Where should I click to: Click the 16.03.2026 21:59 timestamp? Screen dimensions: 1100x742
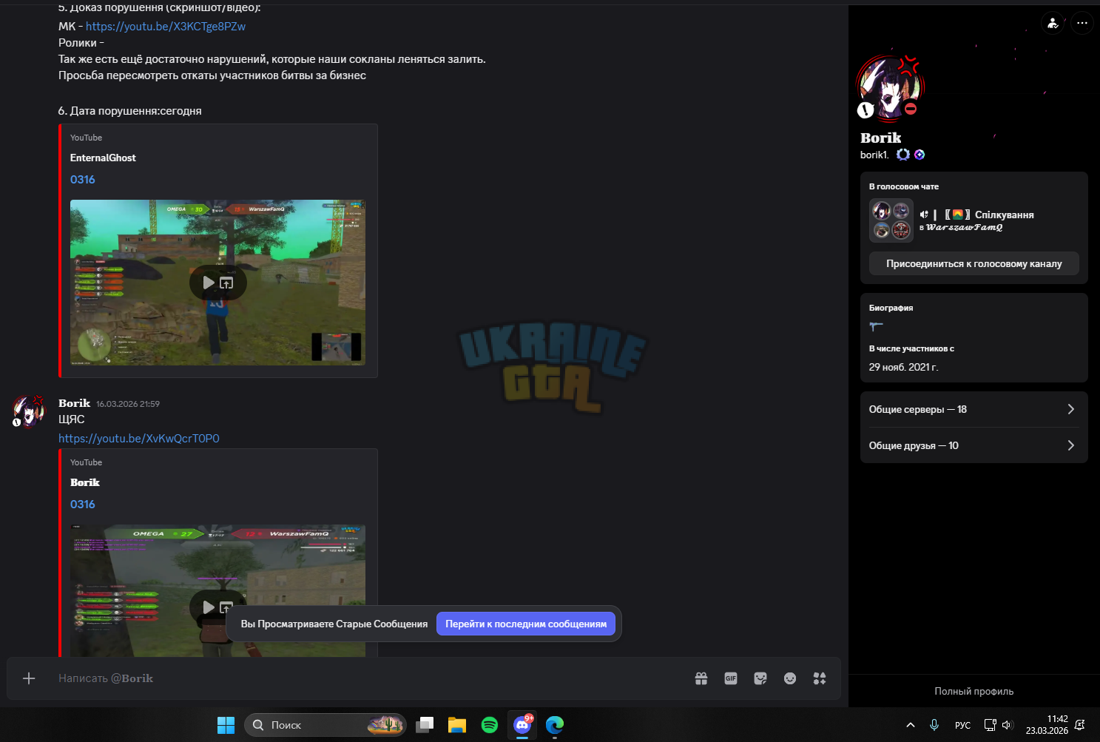pyautogui.click(x=128, y=404)
